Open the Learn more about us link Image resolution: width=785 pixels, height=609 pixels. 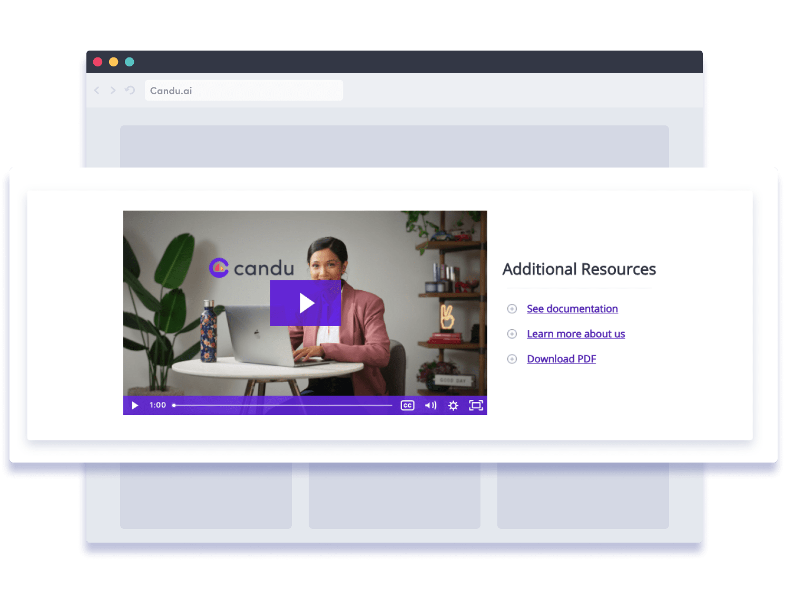click(x=576, y=334)
